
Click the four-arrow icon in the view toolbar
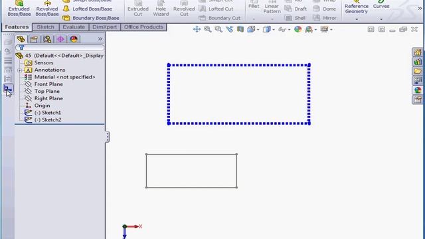coord(197,29)
